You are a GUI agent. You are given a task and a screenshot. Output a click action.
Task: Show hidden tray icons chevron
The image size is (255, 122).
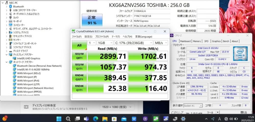(206, 119)
